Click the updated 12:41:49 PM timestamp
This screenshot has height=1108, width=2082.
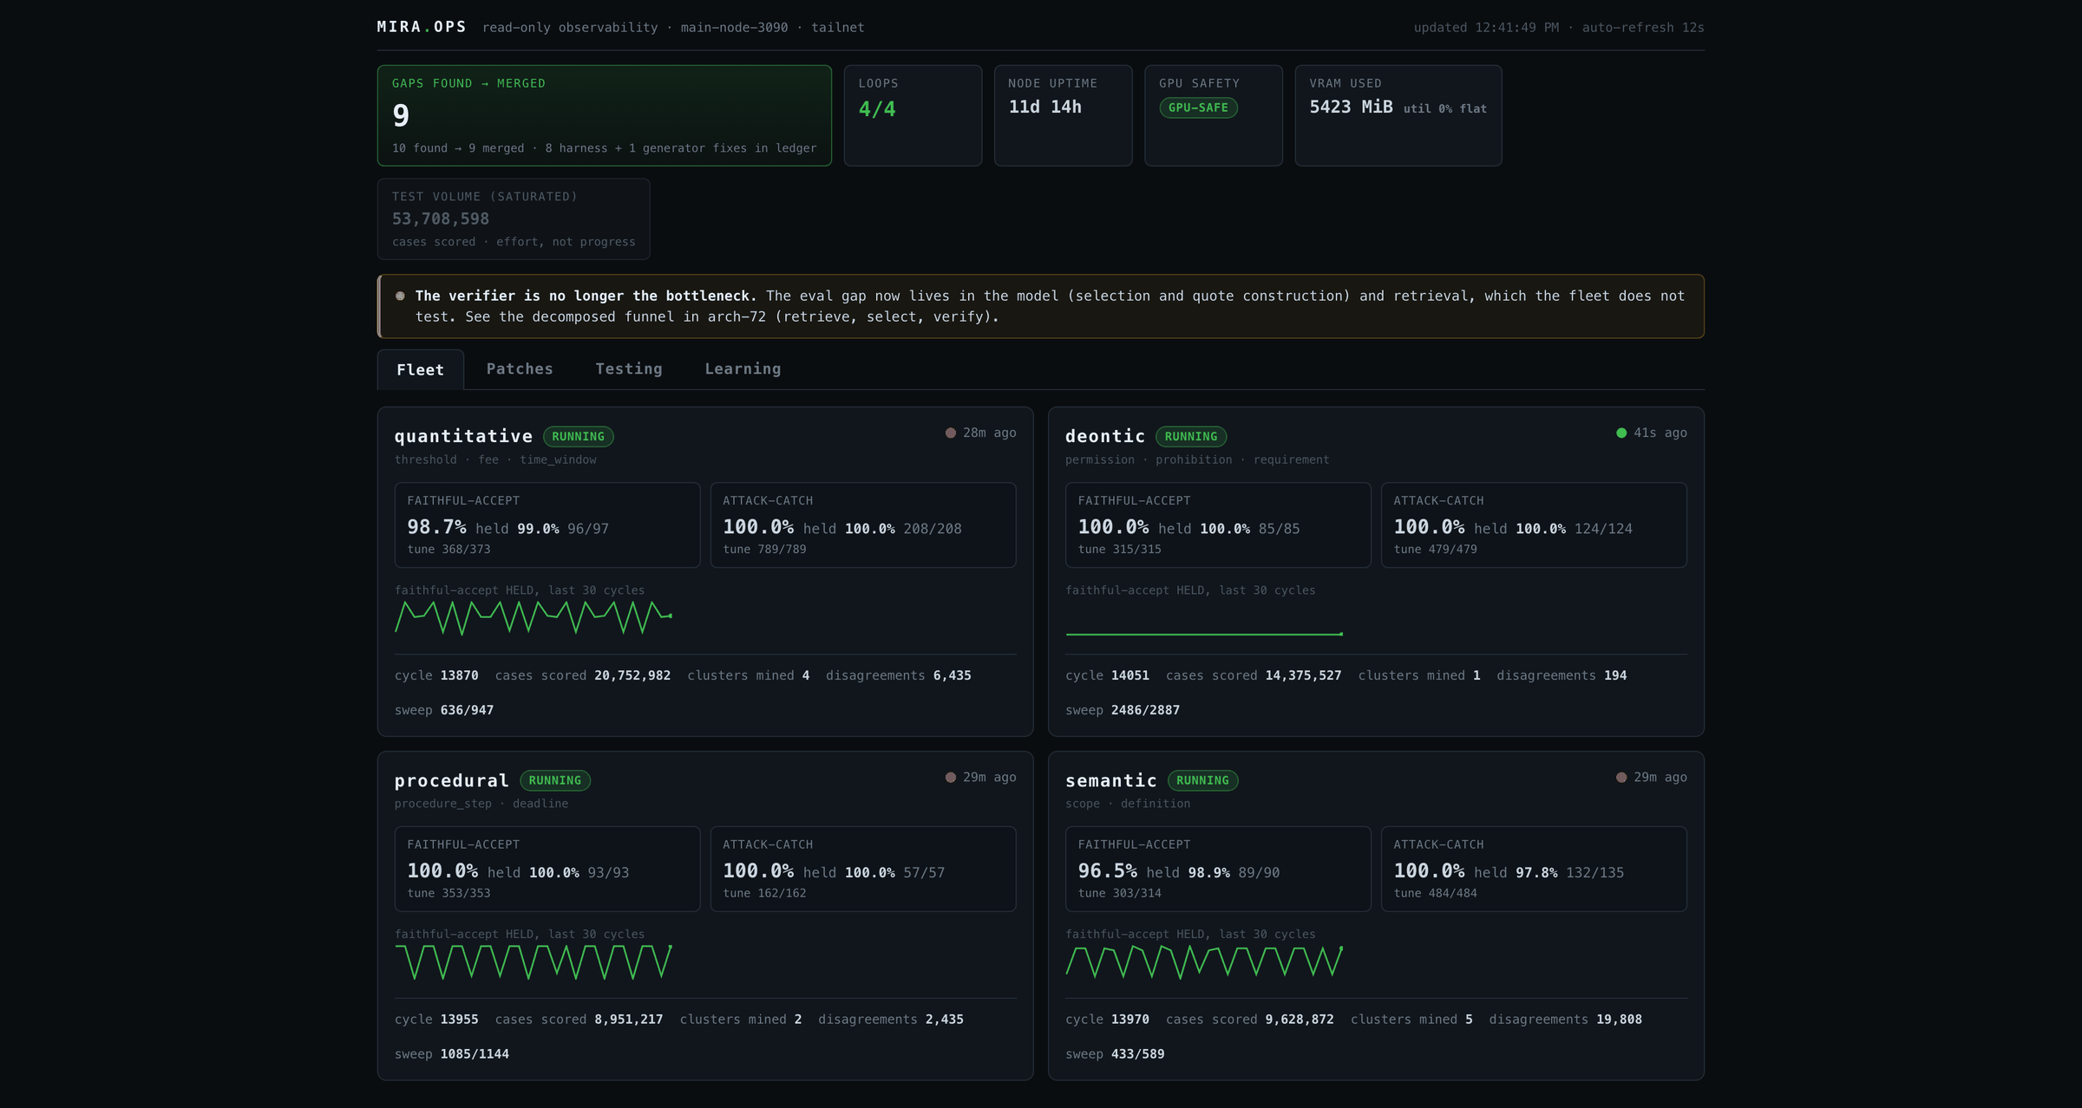coord(1486,28)
